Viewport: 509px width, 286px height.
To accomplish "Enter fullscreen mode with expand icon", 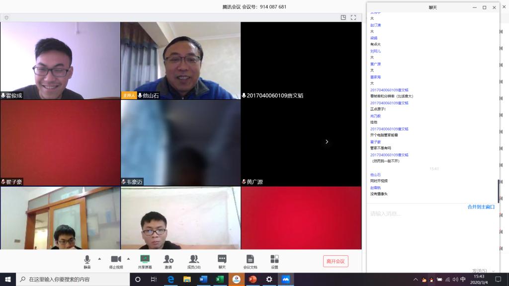I will tap(353, 17).
